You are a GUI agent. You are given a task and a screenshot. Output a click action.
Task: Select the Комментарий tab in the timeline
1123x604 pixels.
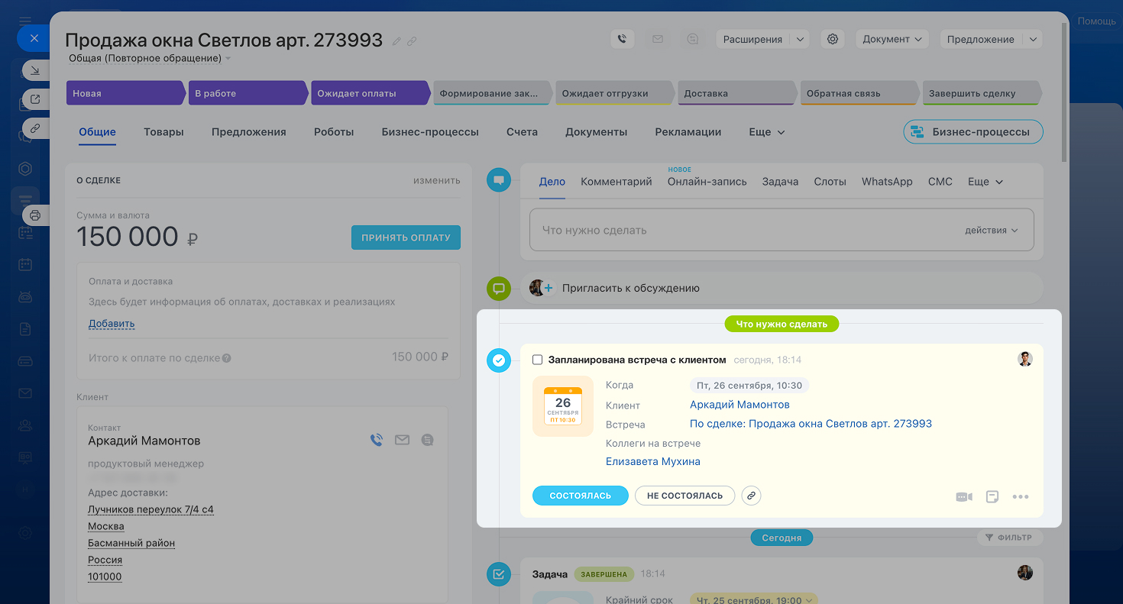pyautogui.click(x=617, y=182)
